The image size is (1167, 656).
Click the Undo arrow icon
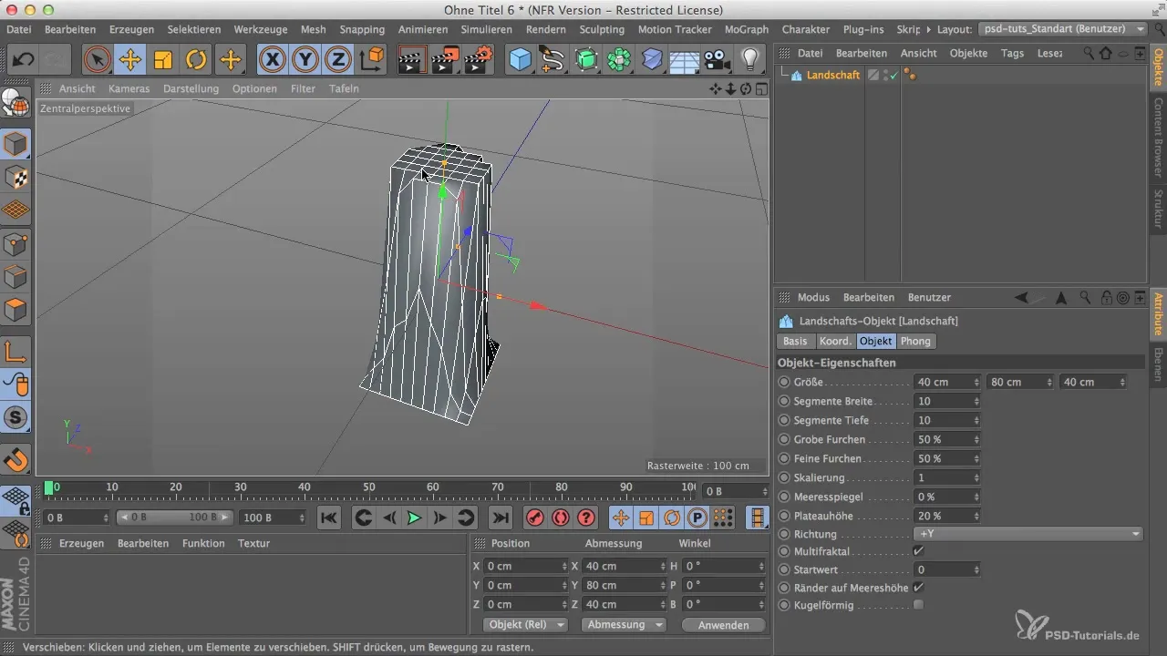(x=23, y=60)
